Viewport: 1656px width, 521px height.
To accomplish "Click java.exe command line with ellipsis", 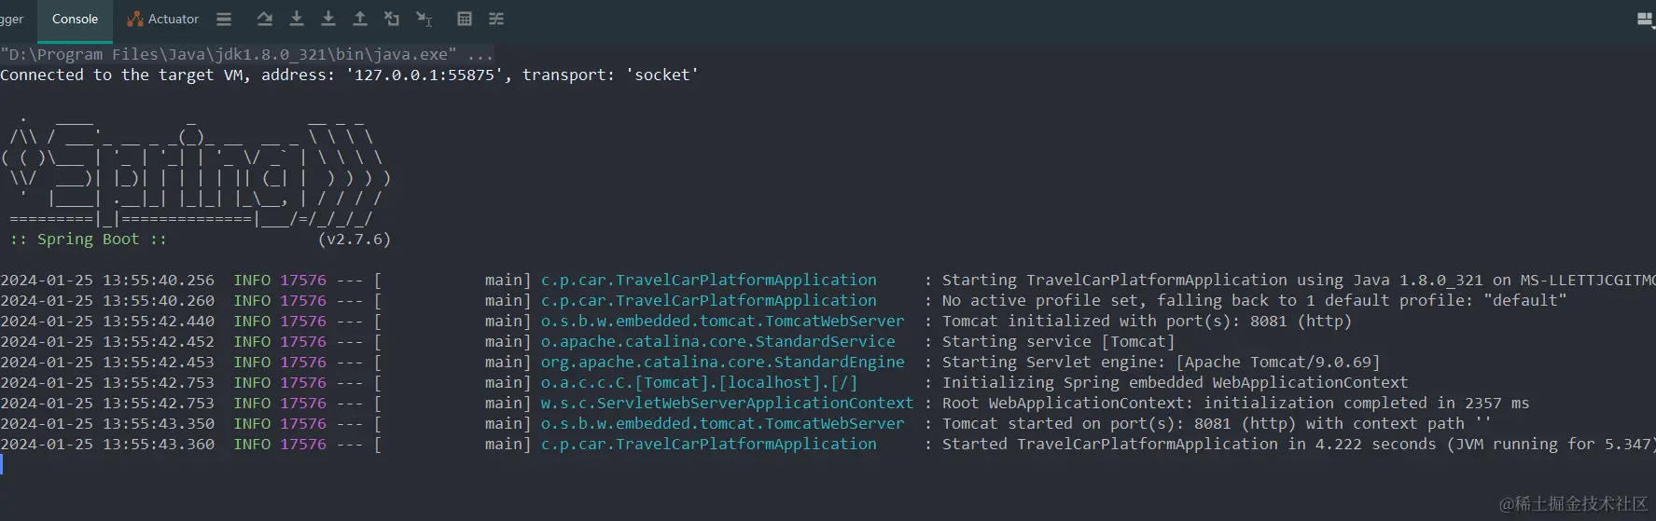I will [x=246, y=54].
